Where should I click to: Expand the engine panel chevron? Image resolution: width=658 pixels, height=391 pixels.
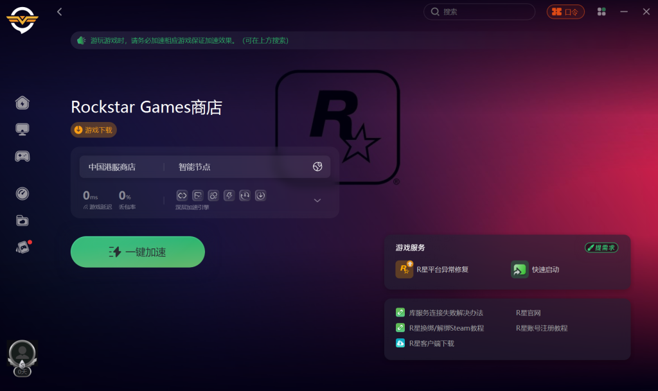(317, 200)
